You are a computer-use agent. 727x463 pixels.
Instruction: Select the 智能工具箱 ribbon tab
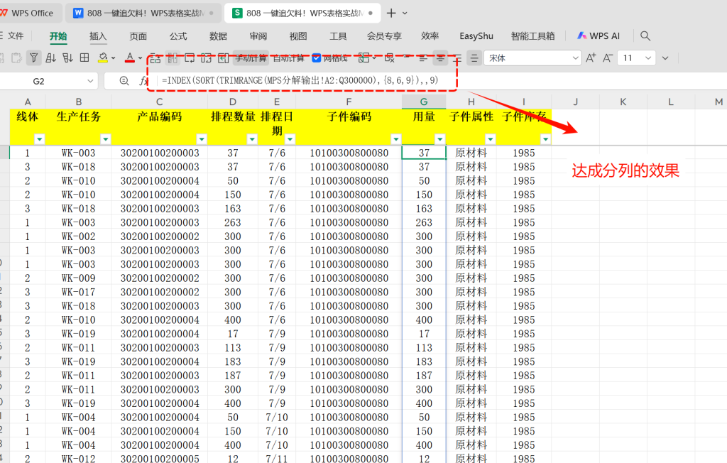coord(532,36)
